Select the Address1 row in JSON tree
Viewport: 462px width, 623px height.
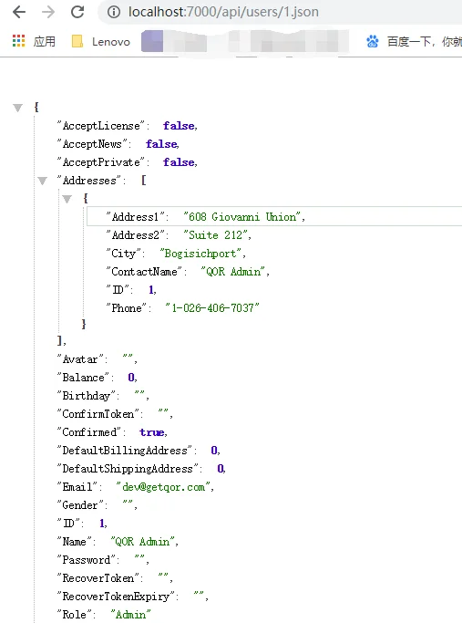pos(274,216)
